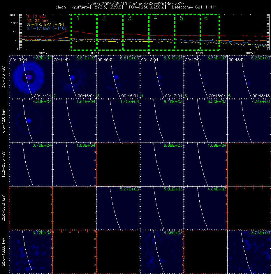Image resolution: width=271 pixels, height=274 pixels.
Task: Select the 25.0-50.0 keV panel labeled 4.84E+03
Action: click(205, 208)
